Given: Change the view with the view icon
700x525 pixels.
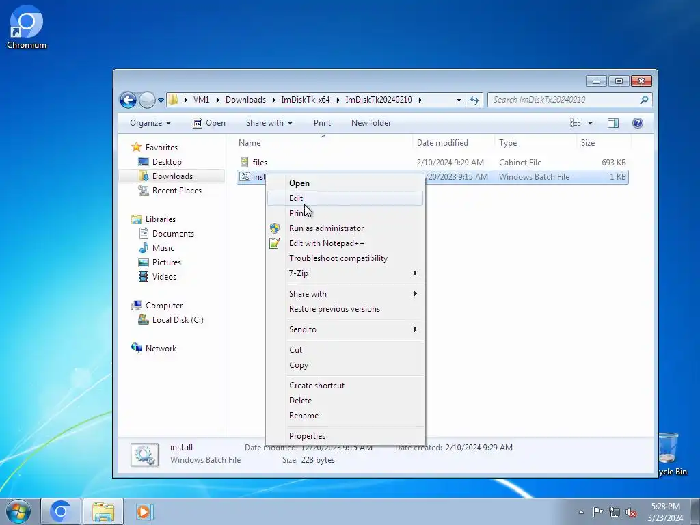Looking at the screenshot, I should (x=576, y=123).
